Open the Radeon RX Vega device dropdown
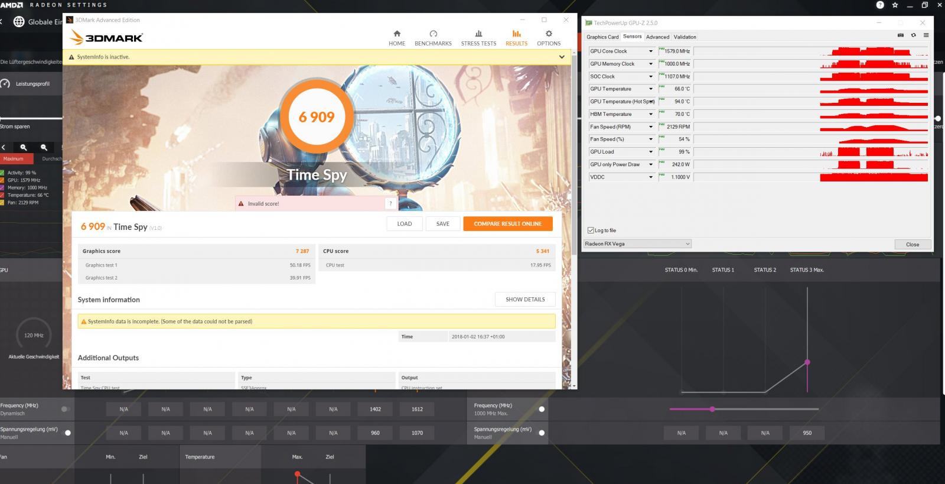 (x=637, y=243)
